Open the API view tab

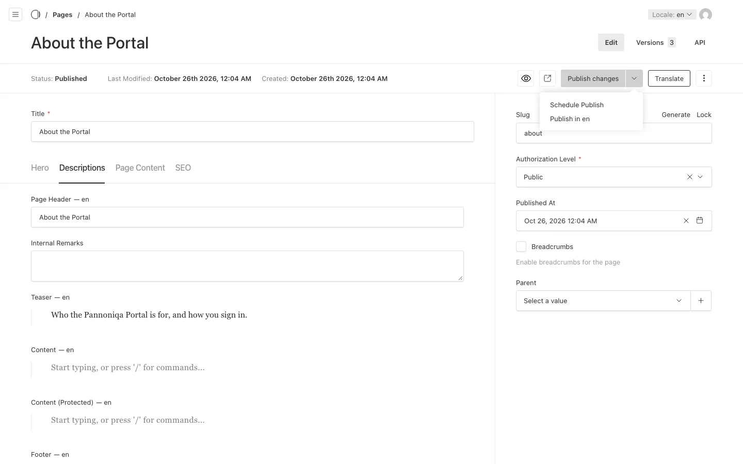700,42
